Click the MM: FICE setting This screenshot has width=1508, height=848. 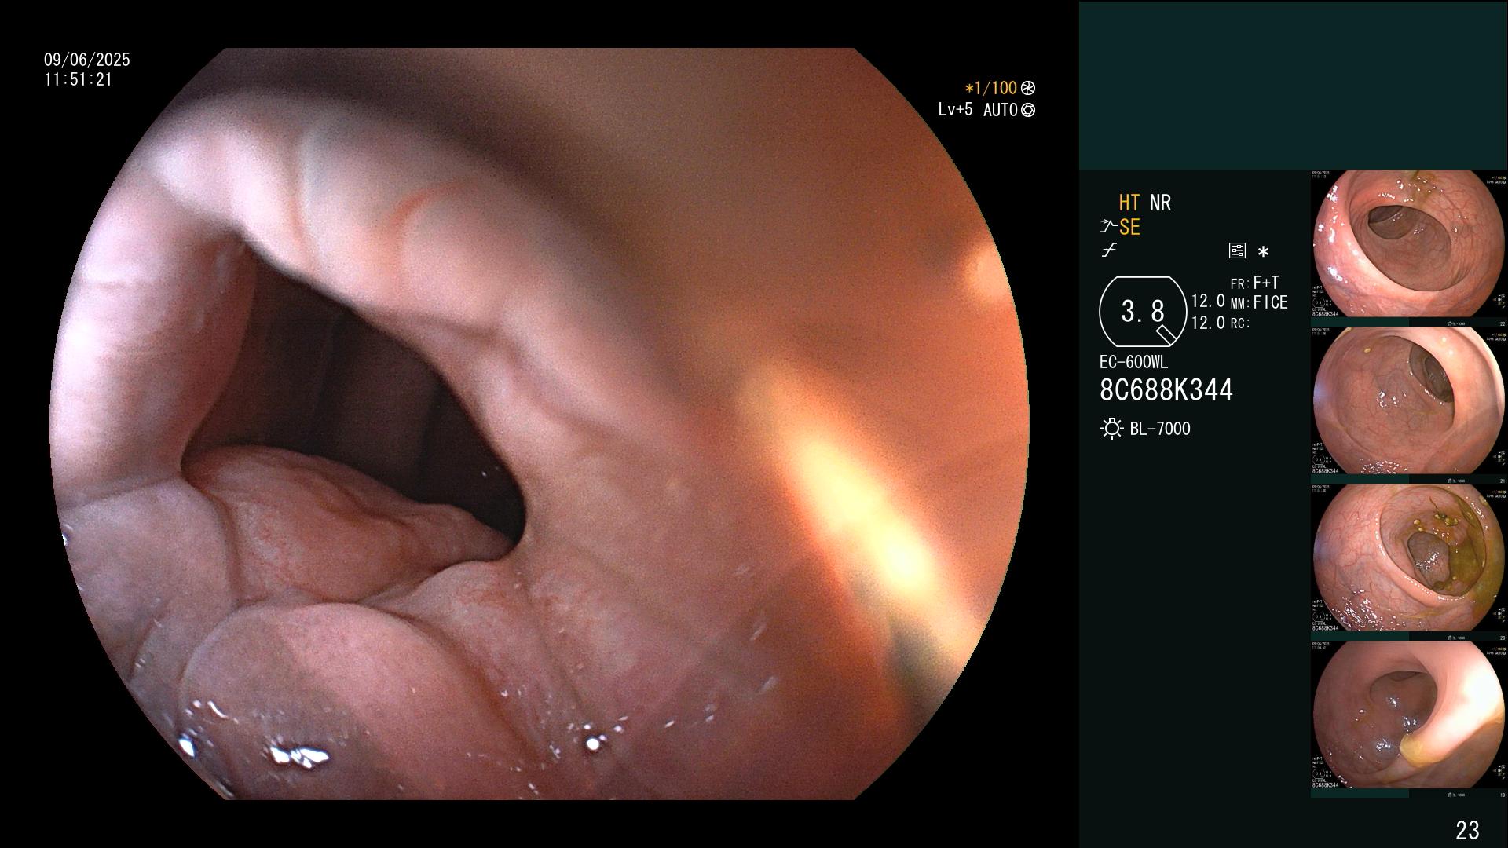coord(1259,303)
